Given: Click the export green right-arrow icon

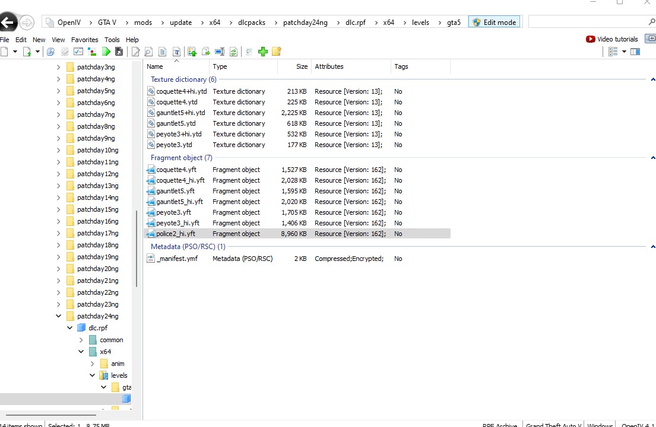Looking at the screenshot, I should pyautogui.click(x=206, y=52).
